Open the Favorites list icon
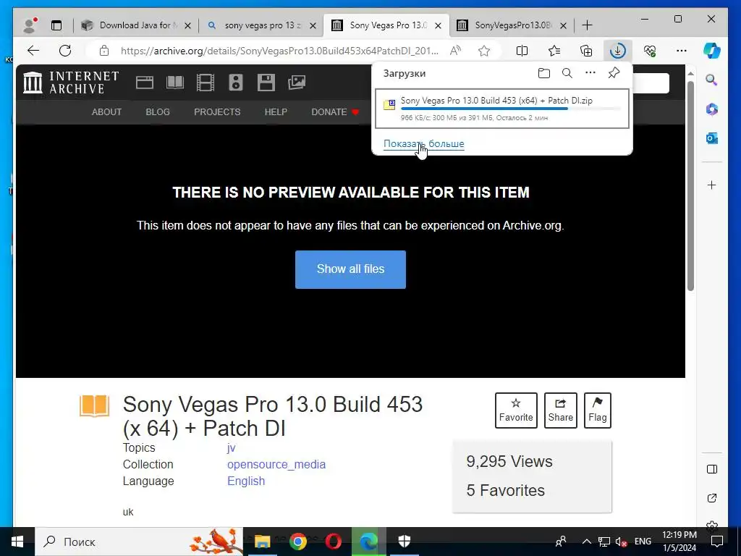This screenshot has width=741, height=556. 554,51
